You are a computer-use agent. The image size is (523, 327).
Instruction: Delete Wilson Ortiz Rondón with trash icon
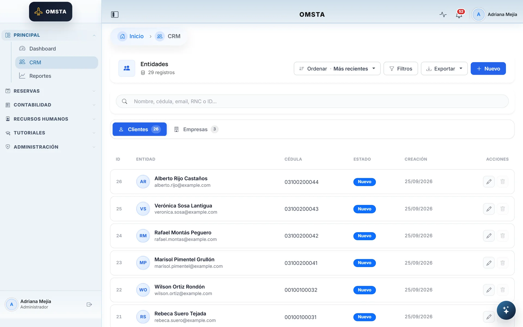(503, 290)
